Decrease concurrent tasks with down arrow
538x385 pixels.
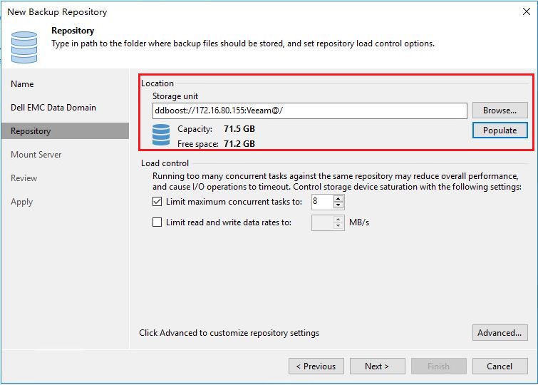click(x=338, y=205)
